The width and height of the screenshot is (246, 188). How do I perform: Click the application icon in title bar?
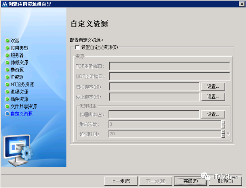(4, 4)
